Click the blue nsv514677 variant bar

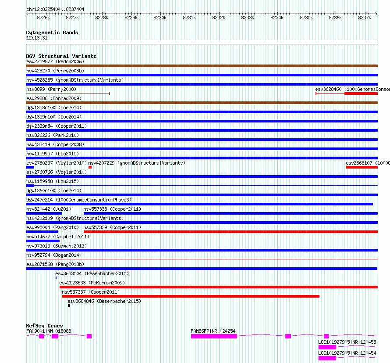43,241
